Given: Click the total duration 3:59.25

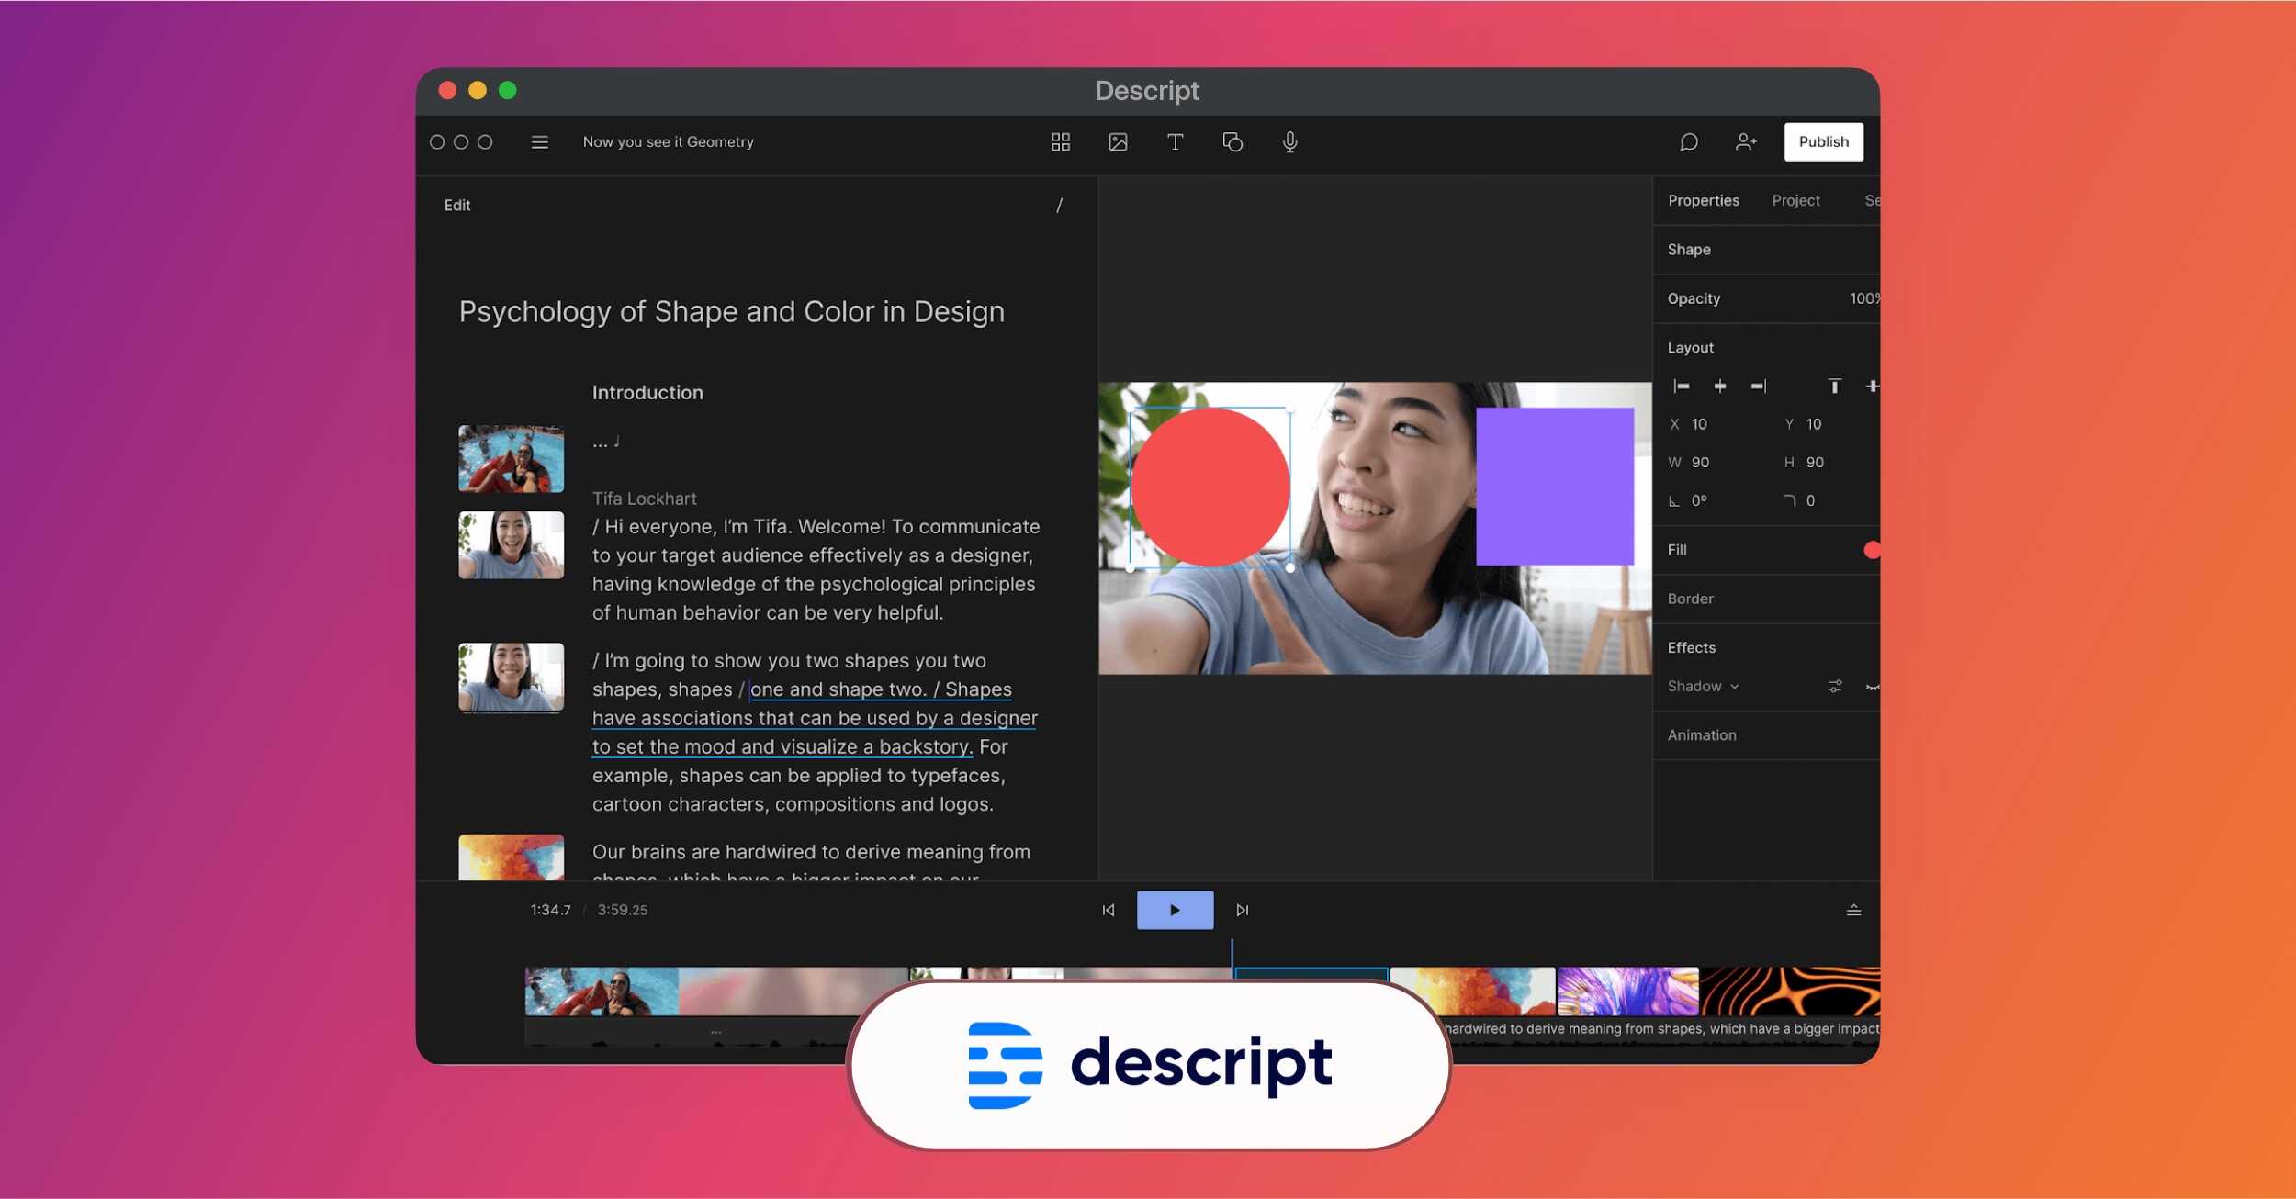Looking at the screenshot, I should [622, 910].
